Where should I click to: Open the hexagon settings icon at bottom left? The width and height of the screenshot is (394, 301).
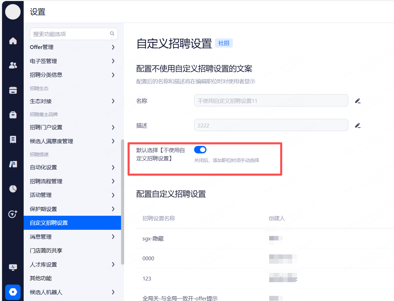13,292
